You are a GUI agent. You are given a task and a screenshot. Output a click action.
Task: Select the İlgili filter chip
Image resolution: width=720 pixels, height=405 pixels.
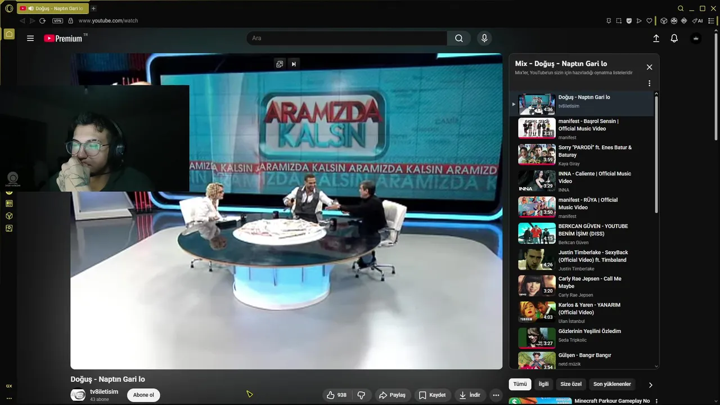point(543,384)
